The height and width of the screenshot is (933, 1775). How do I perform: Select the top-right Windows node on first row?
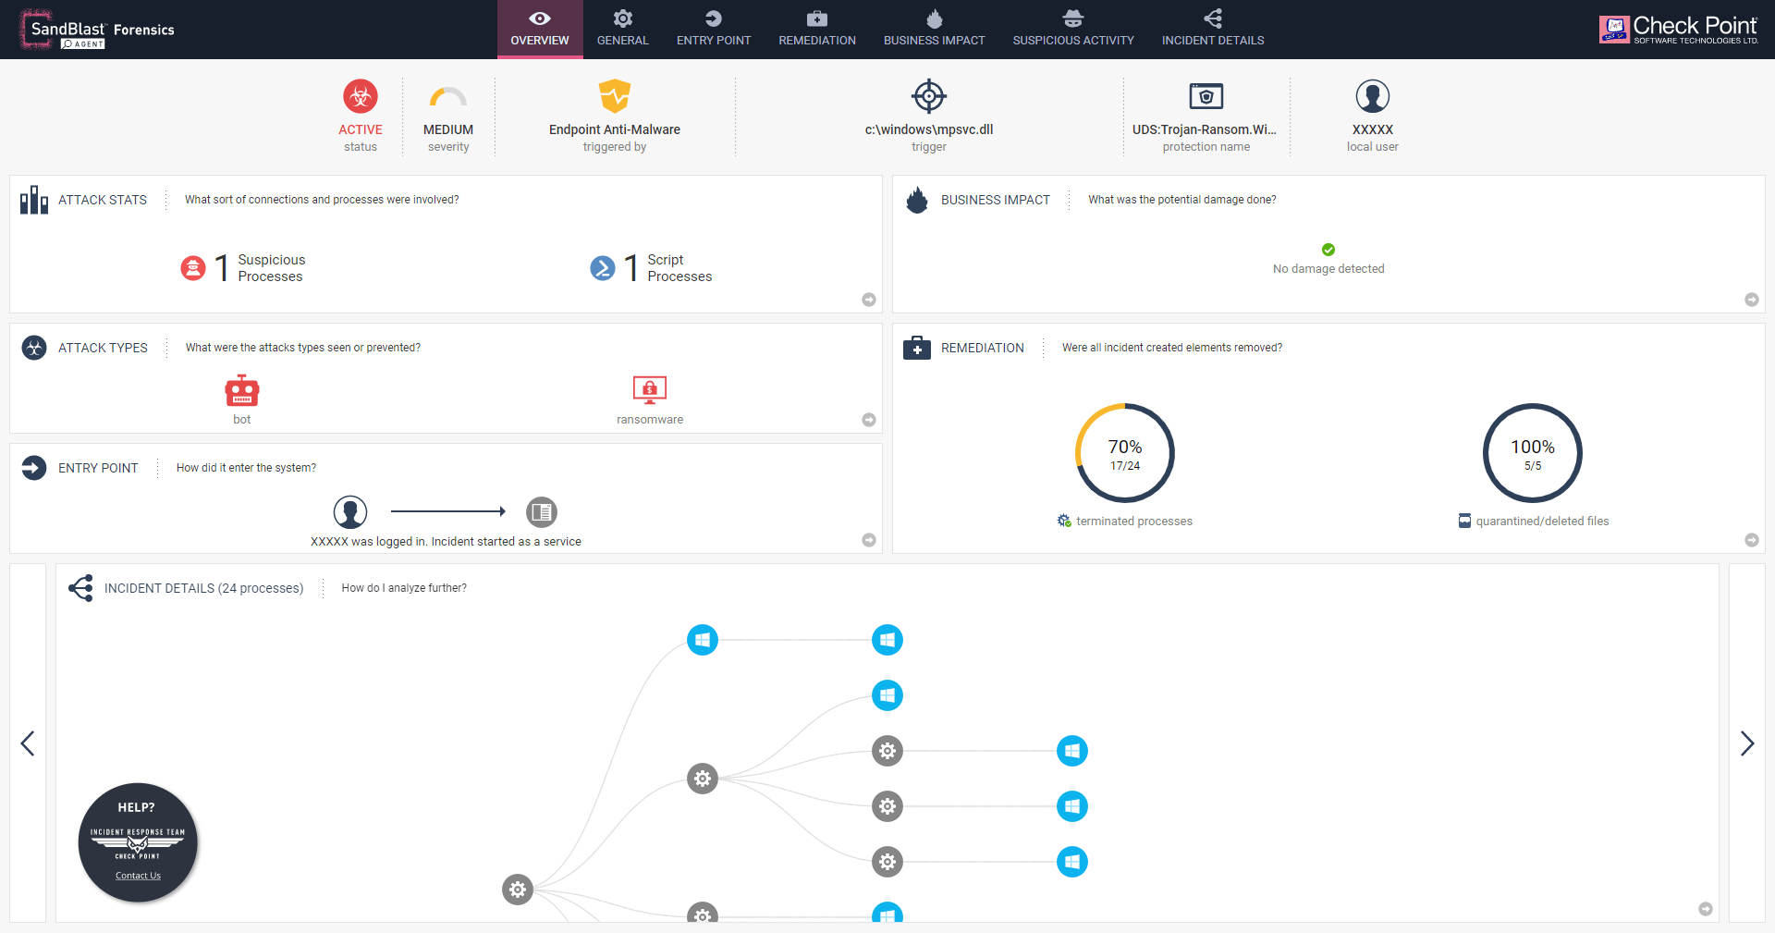[x=887, y=640]
